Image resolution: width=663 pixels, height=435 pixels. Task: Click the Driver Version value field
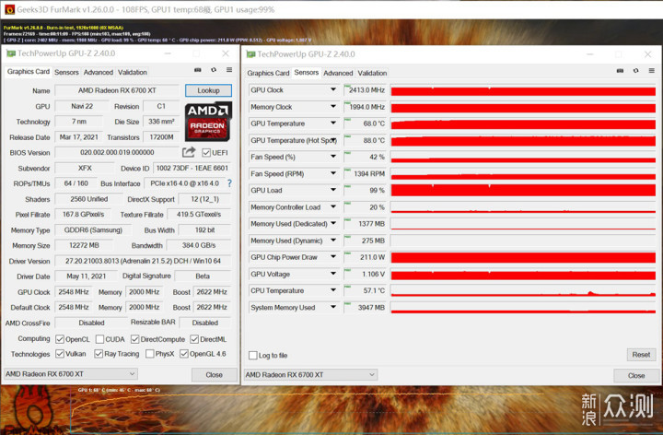[143, 261]
